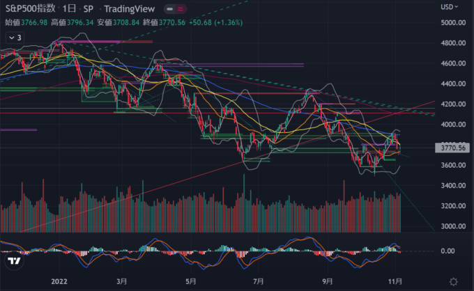Click the 2022 time axis label
The height and width of the screenshot is (291, 474).
[59, 281]
